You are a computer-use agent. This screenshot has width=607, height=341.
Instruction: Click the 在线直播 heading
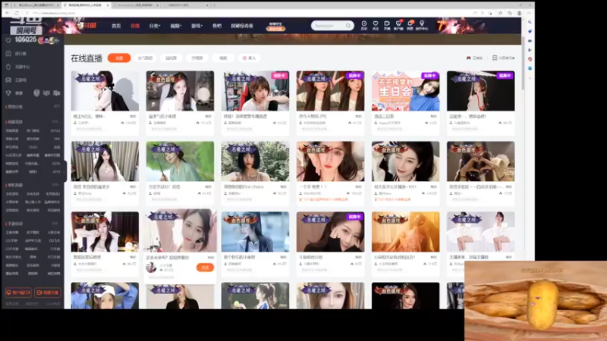pos(86,58)
